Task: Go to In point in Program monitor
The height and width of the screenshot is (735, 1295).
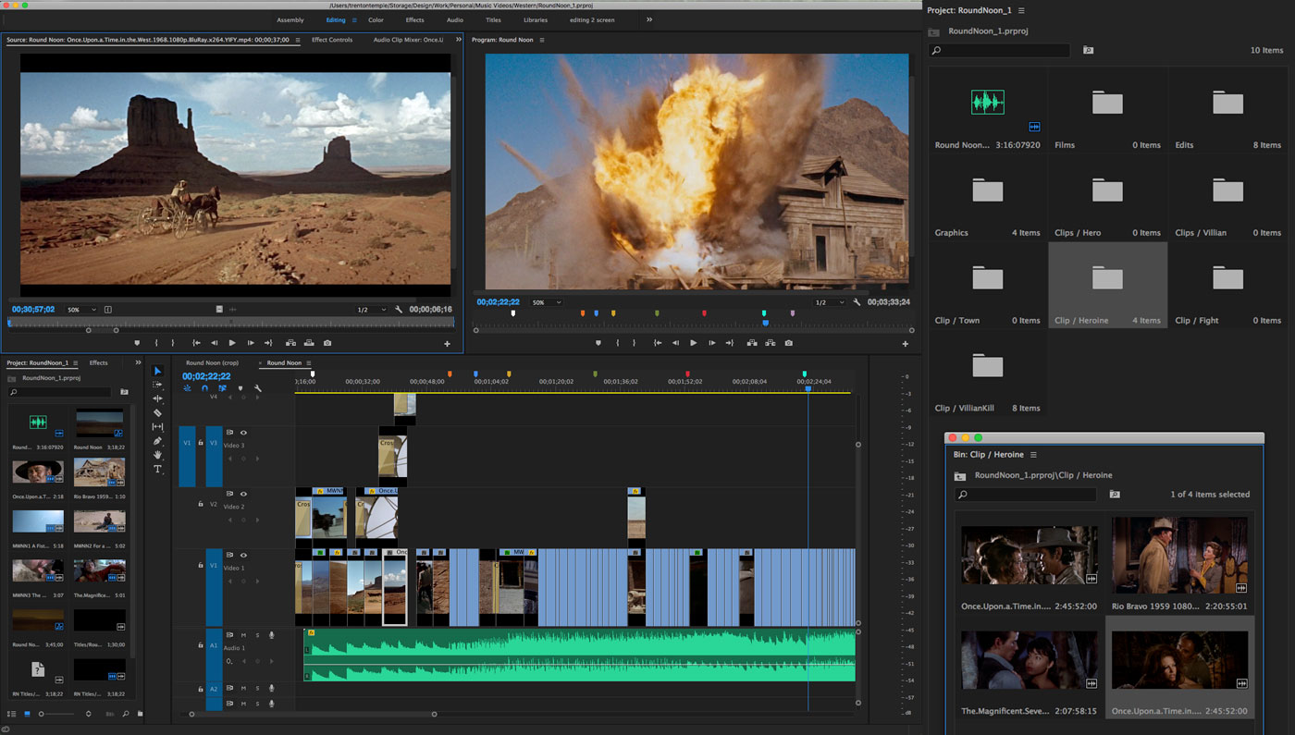Action: [x=657, y=343]
